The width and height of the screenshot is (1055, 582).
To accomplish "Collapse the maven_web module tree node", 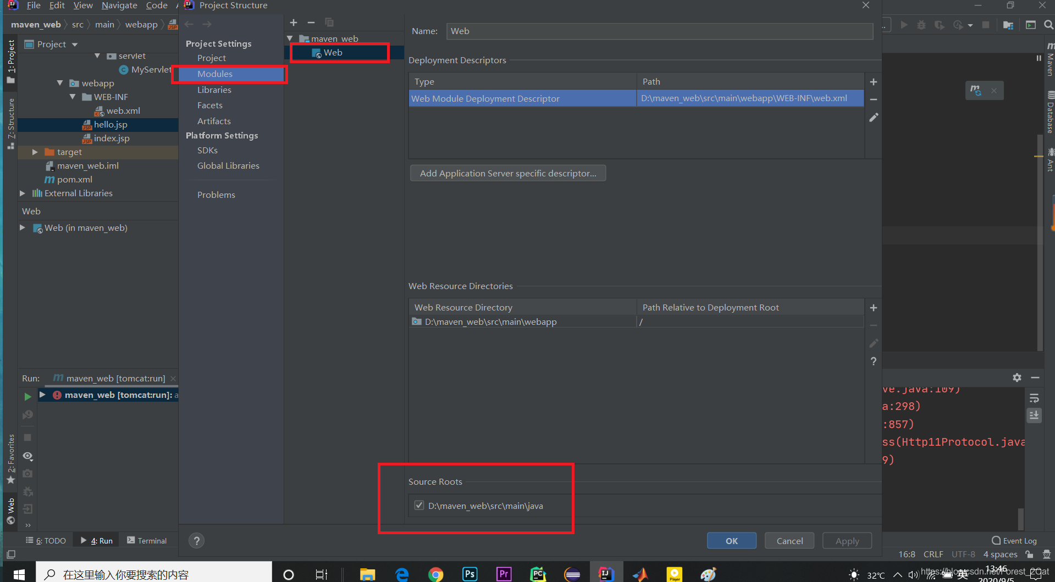I will click(290, 38).
